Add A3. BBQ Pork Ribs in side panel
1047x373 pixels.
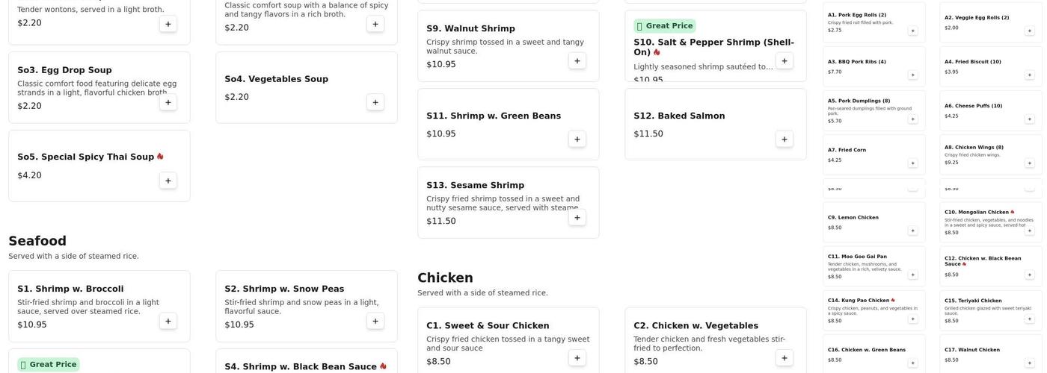912,75
